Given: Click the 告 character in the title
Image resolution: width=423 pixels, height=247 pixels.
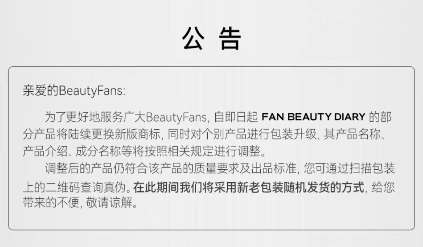Looking at the screenshot, I should [230, 38].
